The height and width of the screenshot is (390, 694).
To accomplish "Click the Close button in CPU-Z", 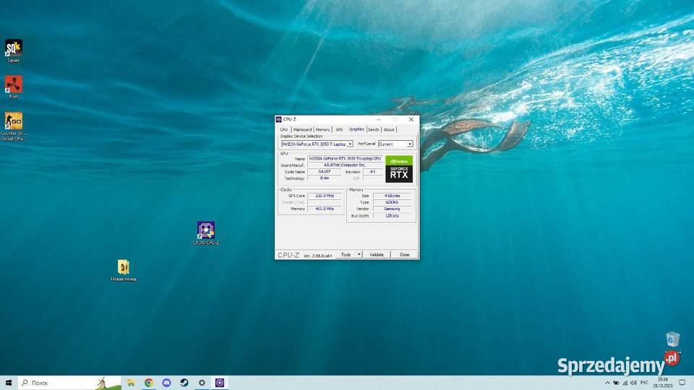I will point(405,255).
